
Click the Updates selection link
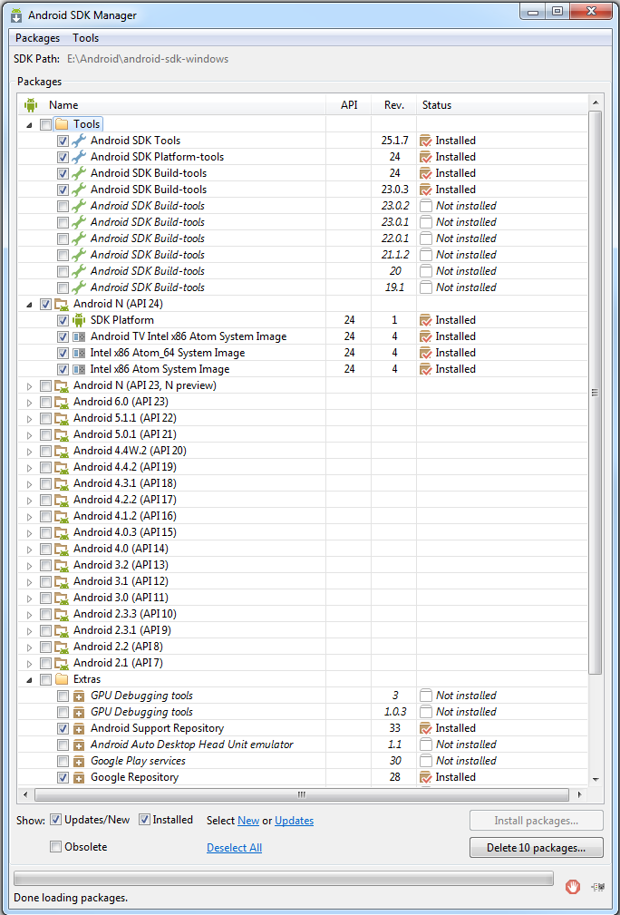(294, 821)
